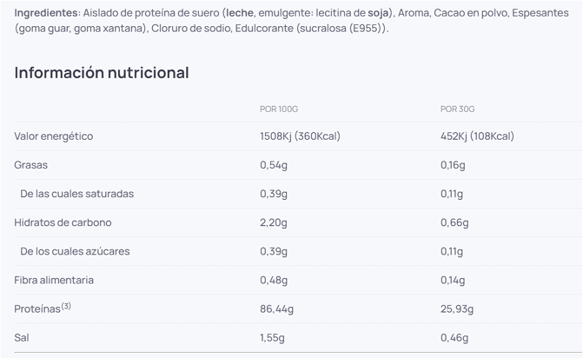This screenshot has height=358, width=583.
Task: Click the bold Ingredientes label
Action: pyautogui.click(x=46, y=13)
